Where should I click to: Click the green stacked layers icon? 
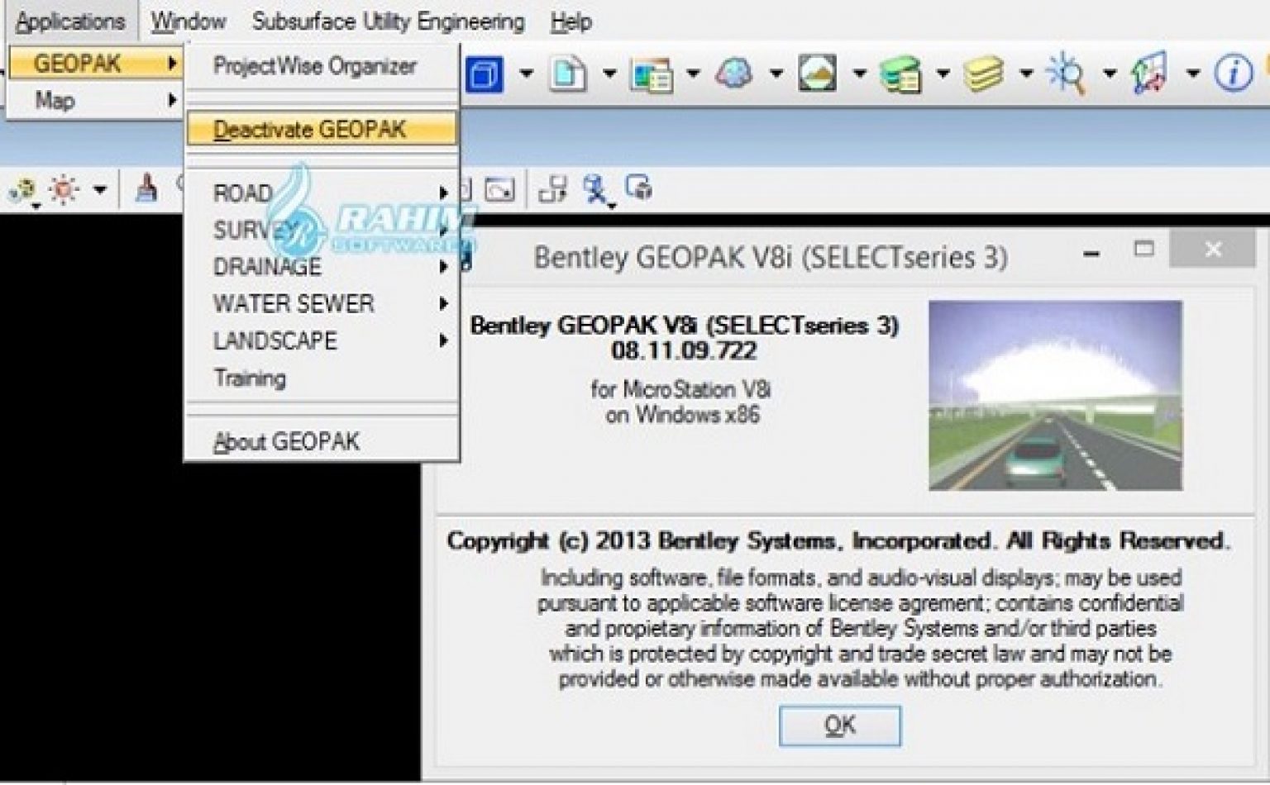click(900, 74)
